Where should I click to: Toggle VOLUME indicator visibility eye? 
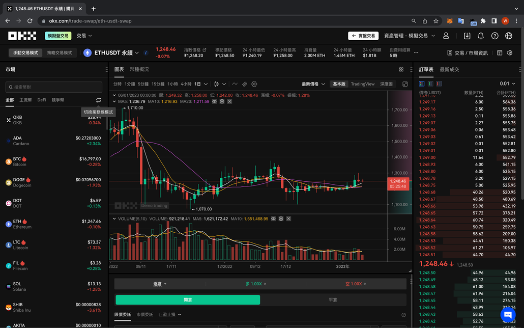[273, 218]
